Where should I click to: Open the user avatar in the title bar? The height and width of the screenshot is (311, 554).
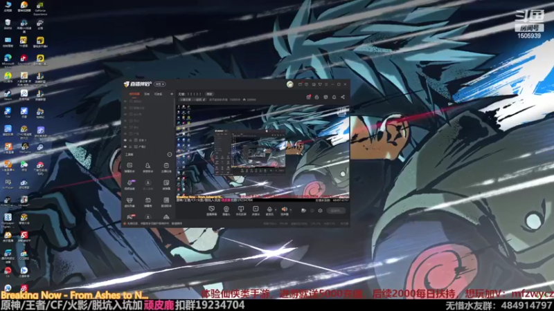coord(290,84)
